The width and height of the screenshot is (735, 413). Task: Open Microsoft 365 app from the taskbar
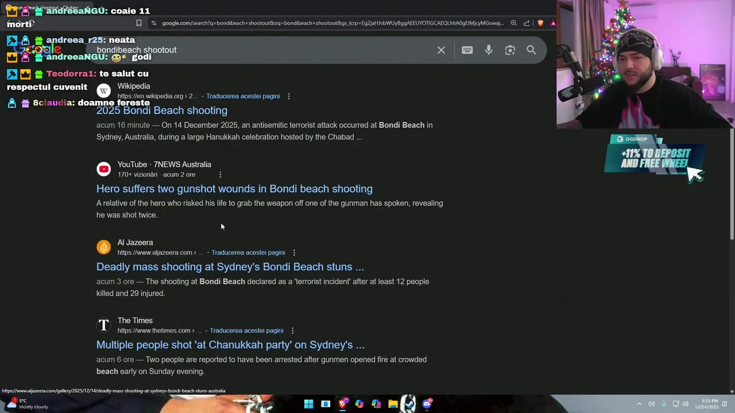pos(376,404)
